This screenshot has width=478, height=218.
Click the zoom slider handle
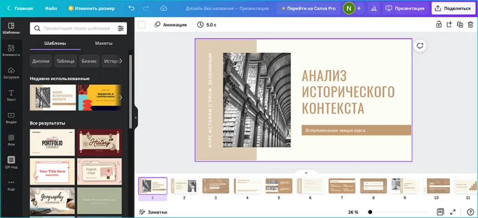click(370, 212)
